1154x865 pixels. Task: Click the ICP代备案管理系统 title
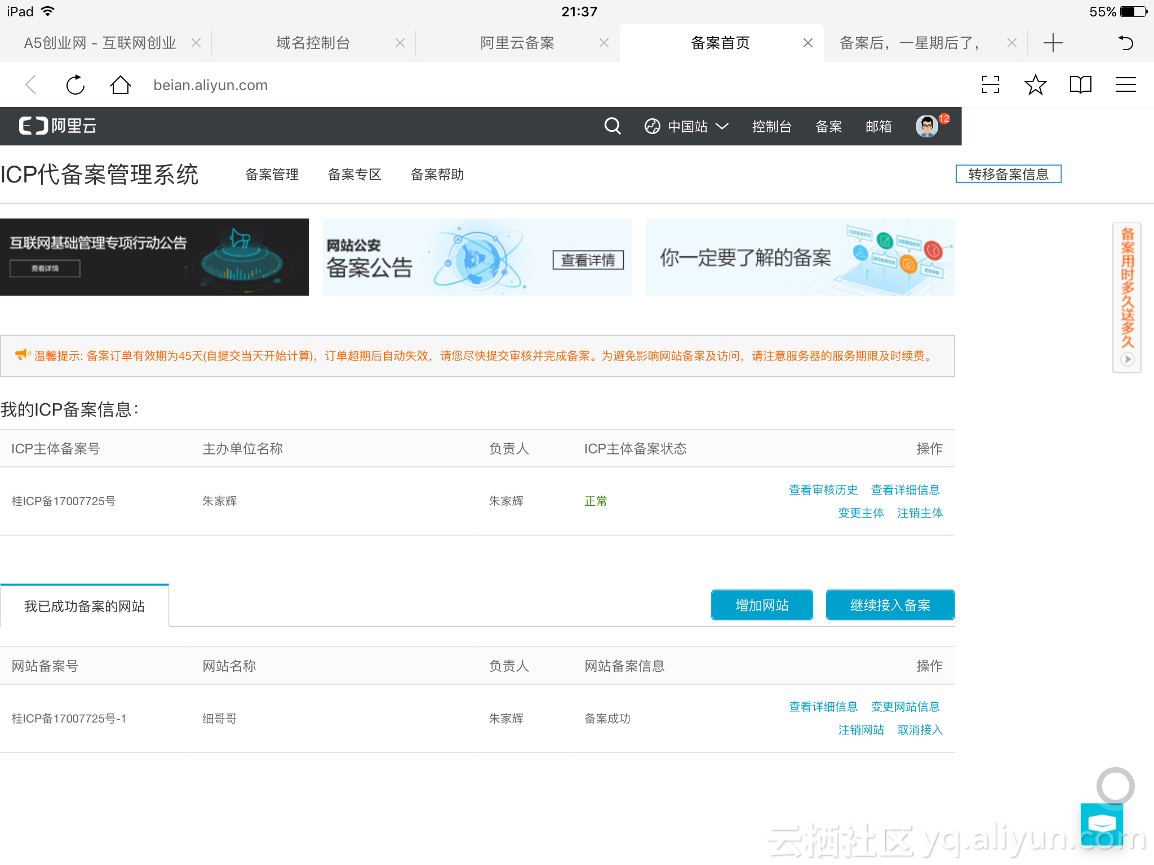point(99,175)
